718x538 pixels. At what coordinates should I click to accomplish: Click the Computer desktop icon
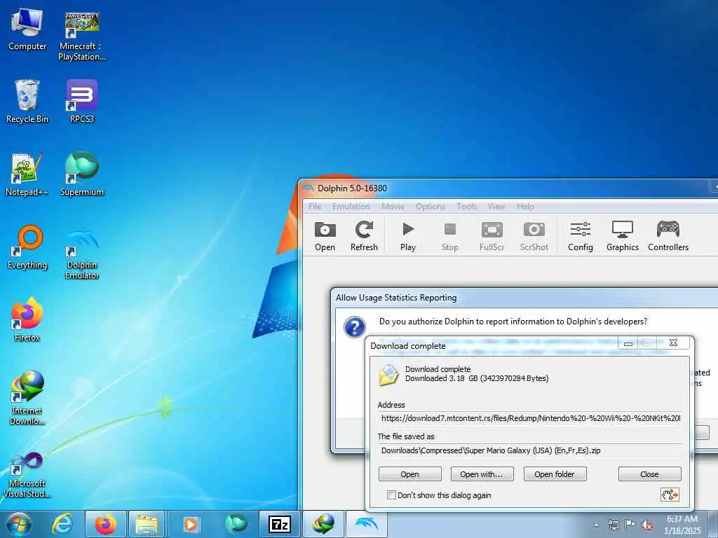[x=27, y=29]
